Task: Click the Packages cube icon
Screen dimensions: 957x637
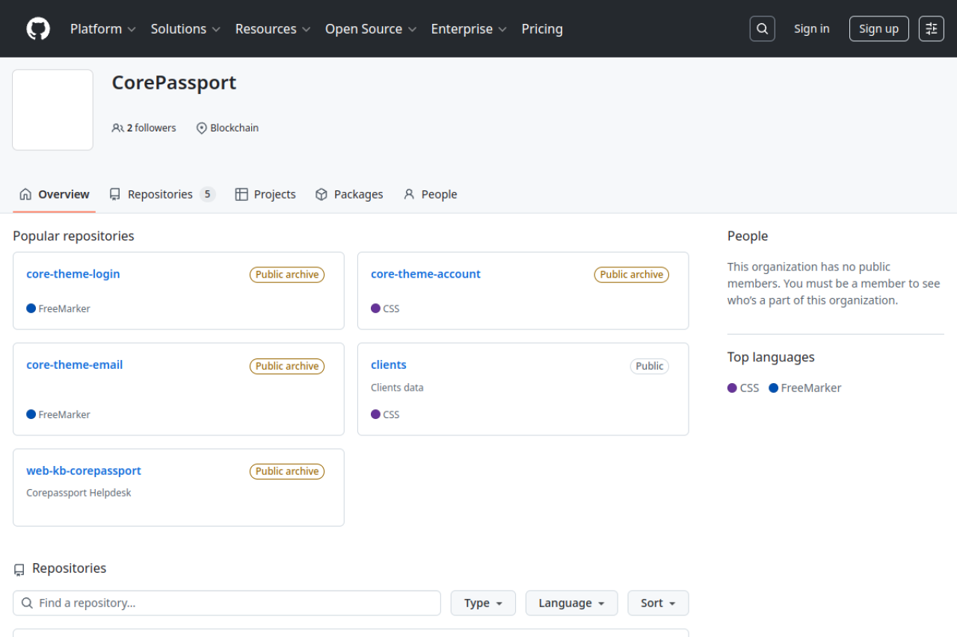Action: pyautogui.click(x=321, y=195)
